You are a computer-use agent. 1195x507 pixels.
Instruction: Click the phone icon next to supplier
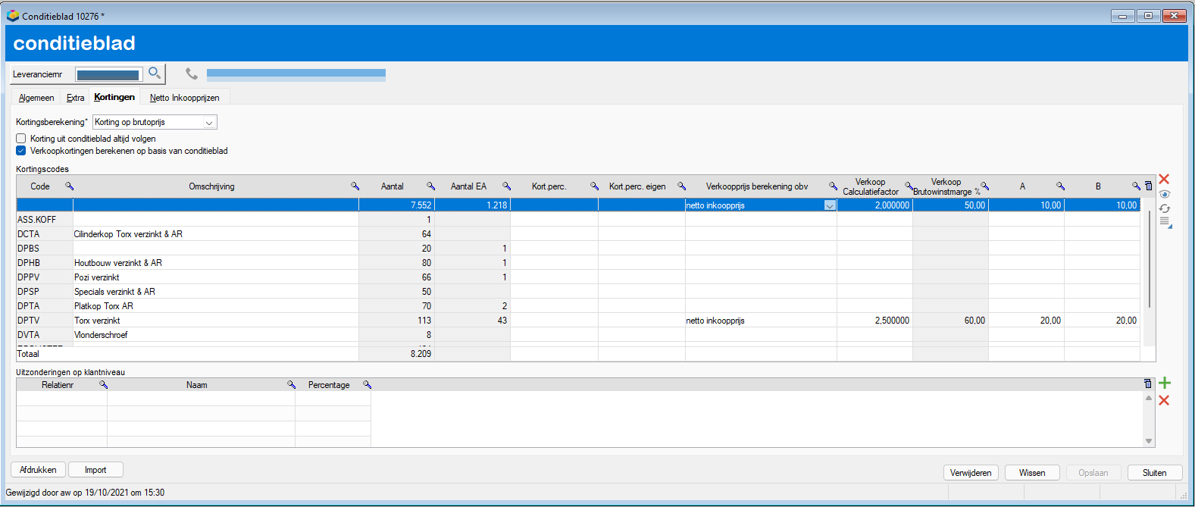click(192, 74)
